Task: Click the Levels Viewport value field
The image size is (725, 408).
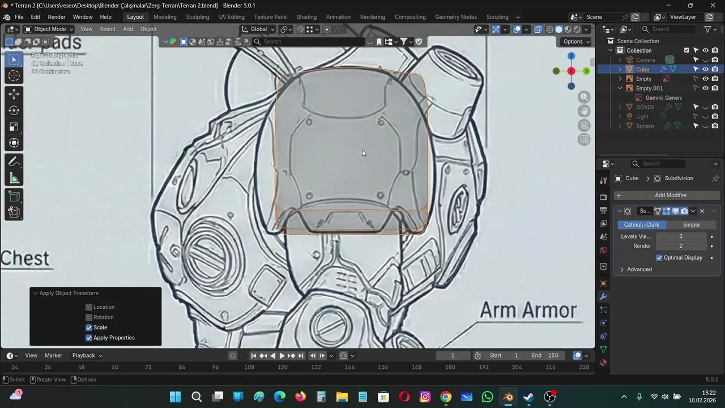Action: click(x=681, y=237)
